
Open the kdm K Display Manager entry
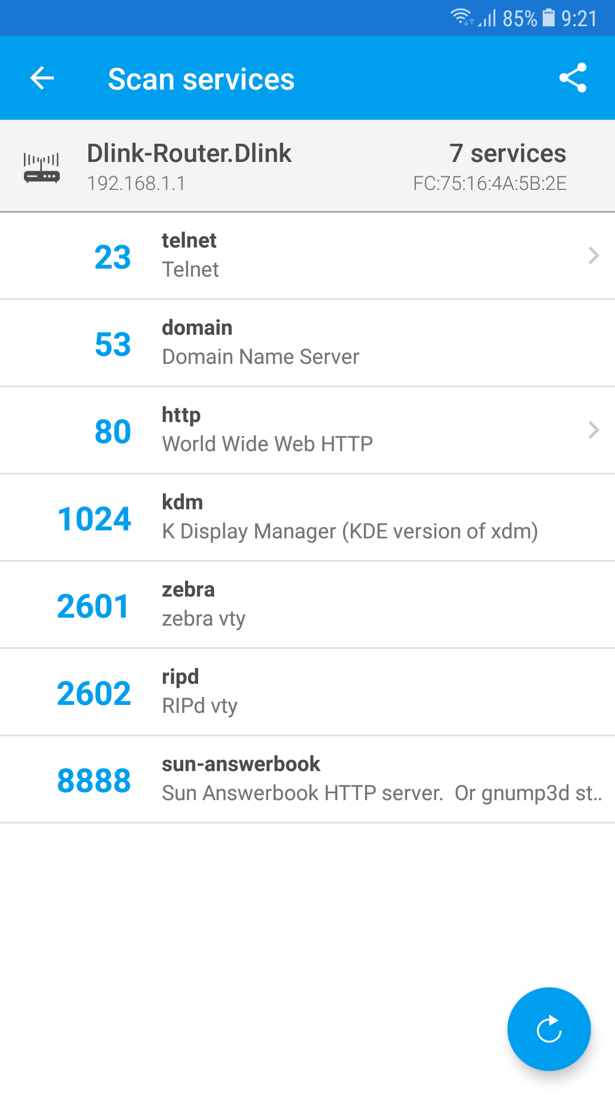tap(307, 518)
